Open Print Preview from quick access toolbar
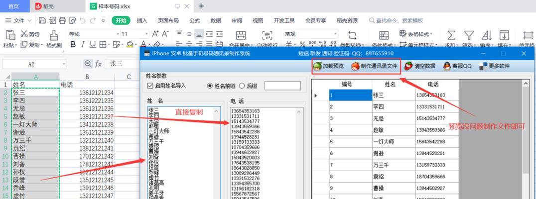 pos(72,20)
